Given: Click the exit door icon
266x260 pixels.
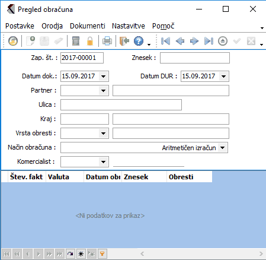Looking at the screenshot, I should click(x=124, y=41).
